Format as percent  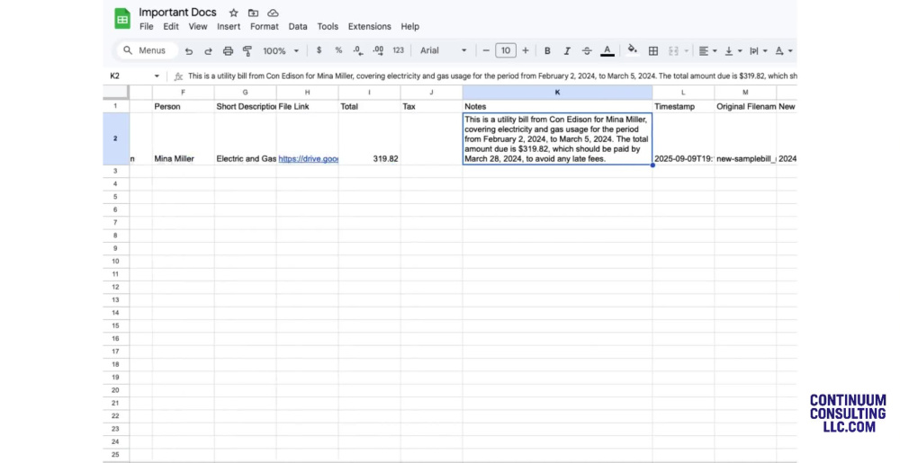338,50
